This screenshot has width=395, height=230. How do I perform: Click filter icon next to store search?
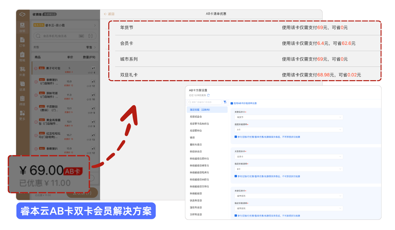tap(225, 102)
